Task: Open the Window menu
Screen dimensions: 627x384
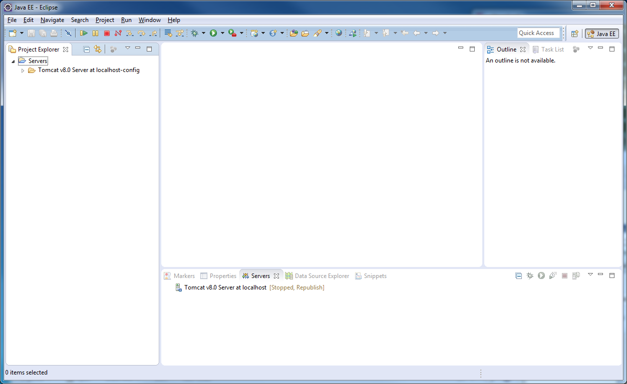Action: point(149,20)
